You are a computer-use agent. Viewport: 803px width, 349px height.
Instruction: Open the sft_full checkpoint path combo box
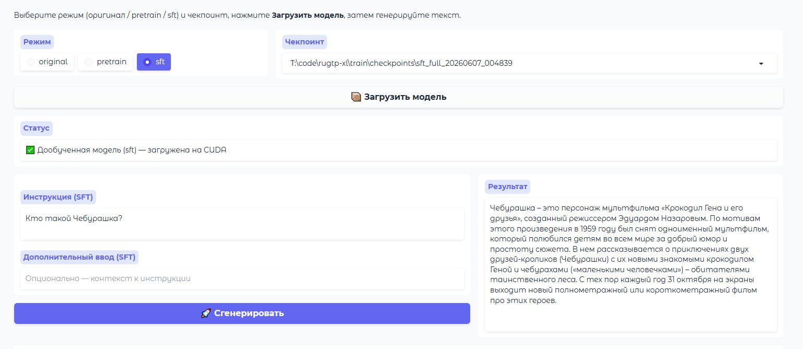529,63
